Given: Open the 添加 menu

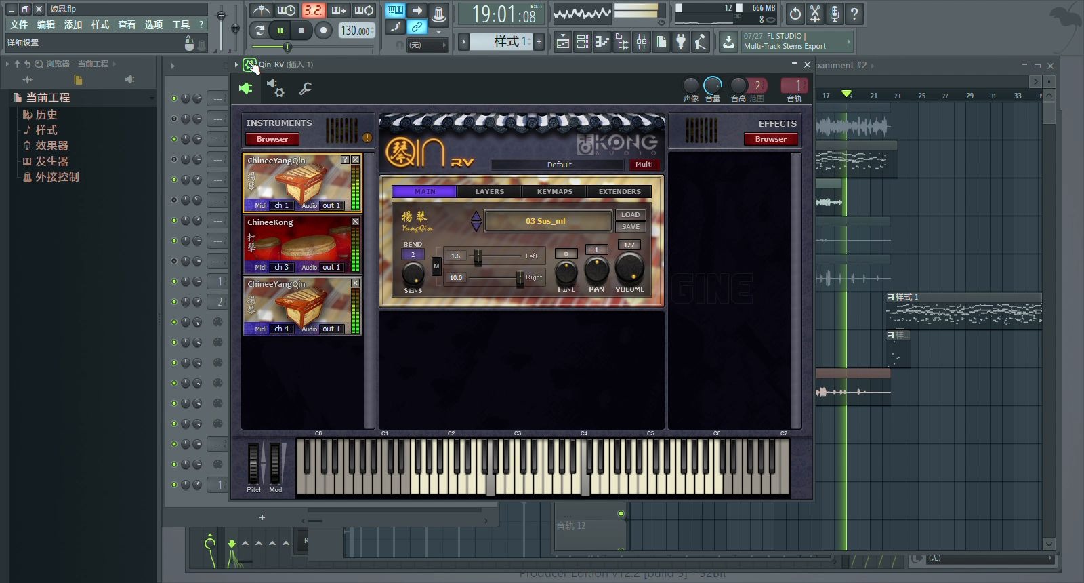Looking at the screenshot, I should 73,24.
